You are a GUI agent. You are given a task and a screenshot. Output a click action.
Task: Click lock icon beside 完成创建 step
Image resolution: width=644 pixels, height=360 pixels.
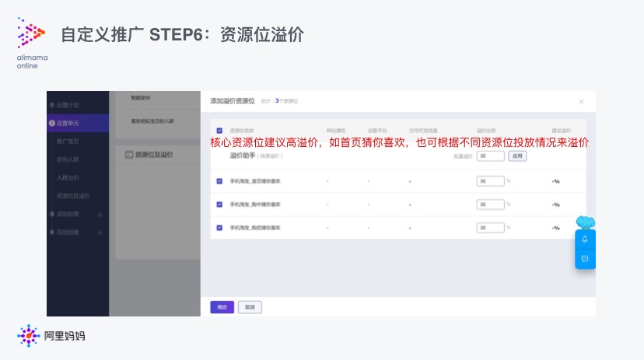coord(100,232)
